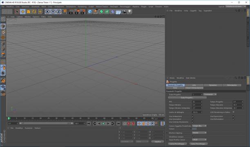250x147 pixels.
Task: Open the project scale unit dropdown
Action: click(210, 94)
